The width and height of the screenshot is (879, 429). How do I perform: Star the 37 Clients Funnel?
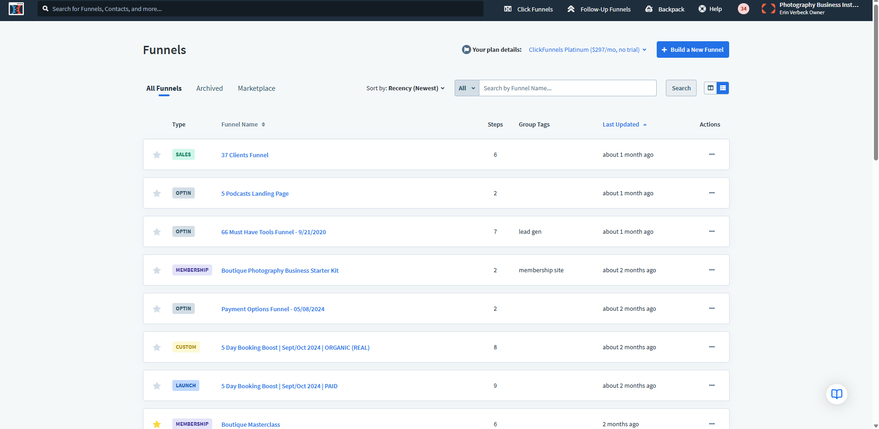pyautogui.click(x=157, y=155)
